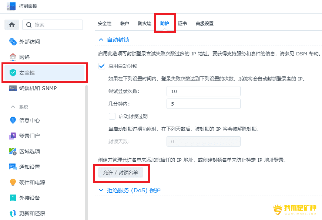This screenshot has height=220, width=322.
Task: Select the 终端机和 SNMP terminal icon
Action: click(x=13, y=88)
